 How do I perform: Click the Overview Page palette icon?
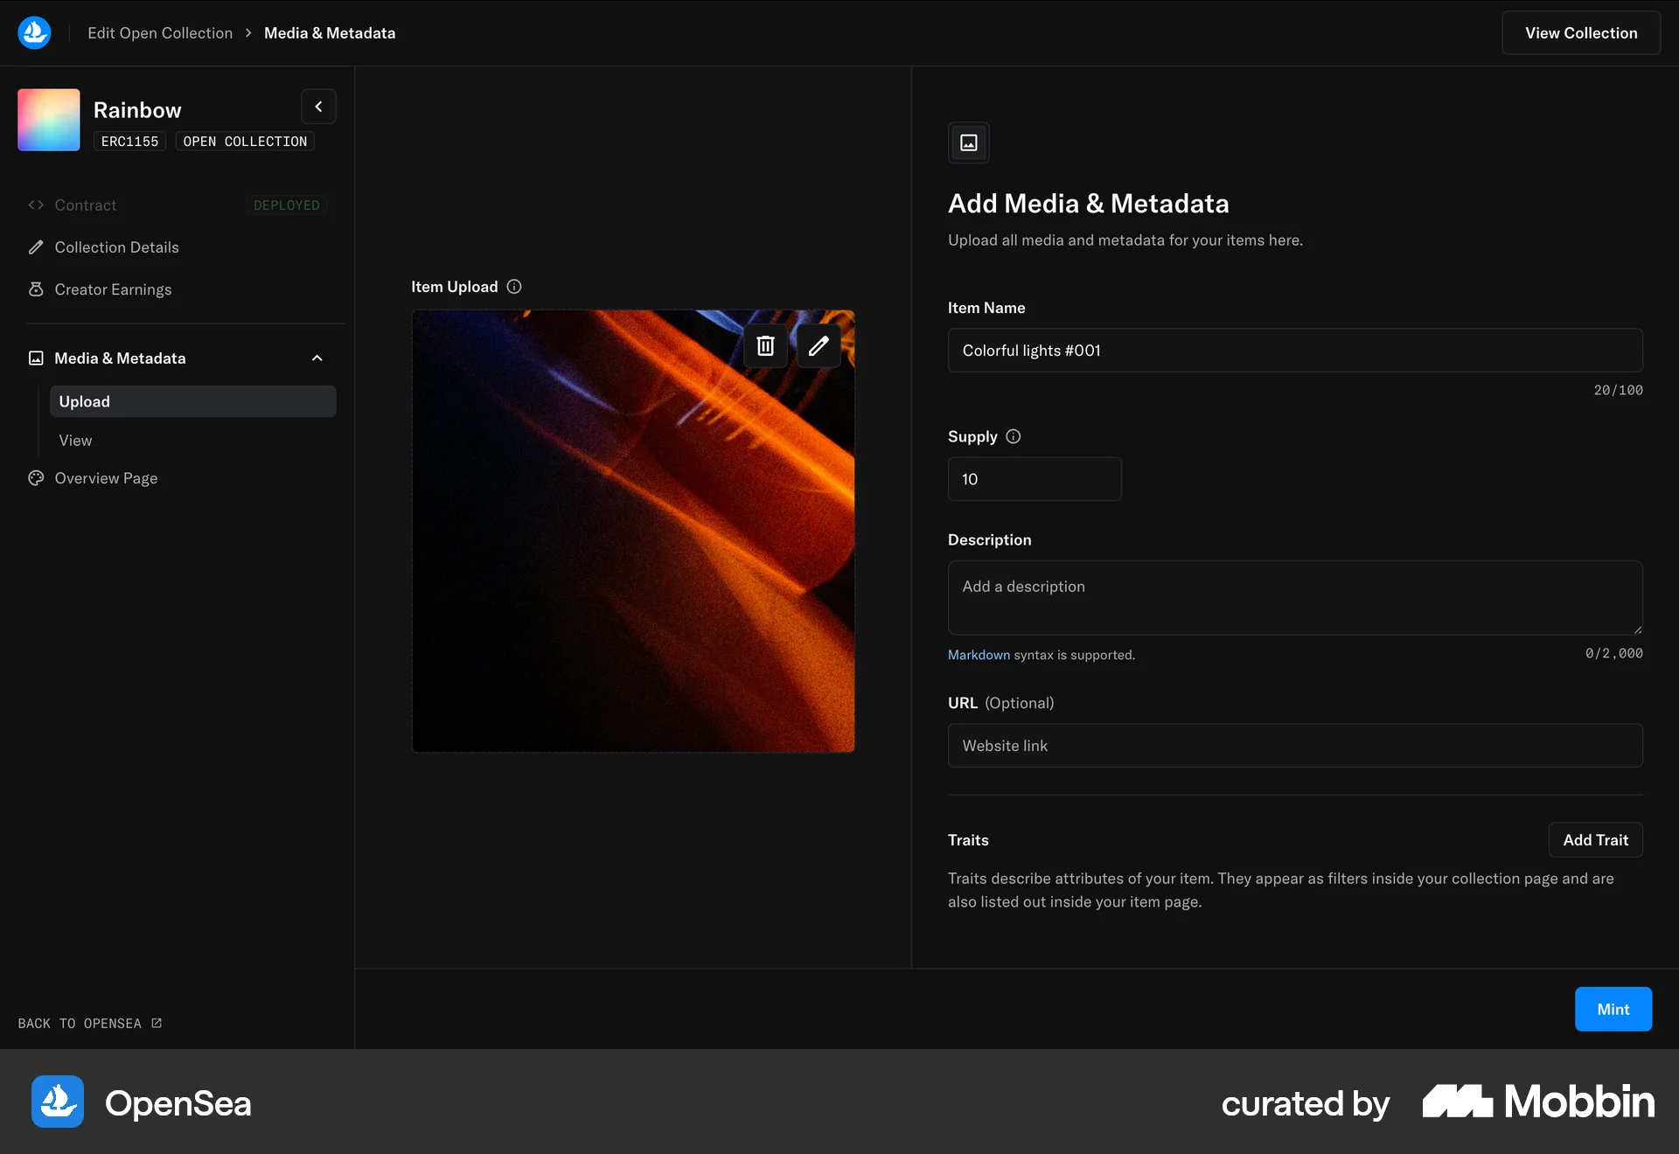[x=36, y=478]
